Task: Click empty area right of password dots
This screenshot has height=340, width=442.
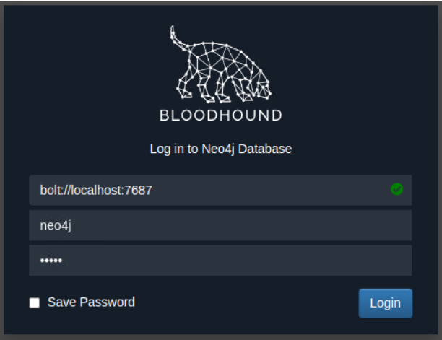Action: click(253, 261)
